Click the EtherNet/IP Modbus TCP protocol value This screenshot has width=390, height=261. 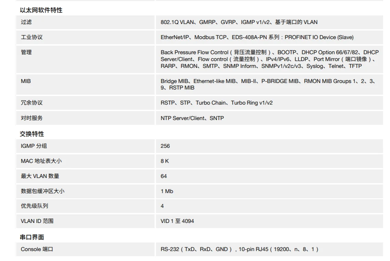[x=257, y=37]
